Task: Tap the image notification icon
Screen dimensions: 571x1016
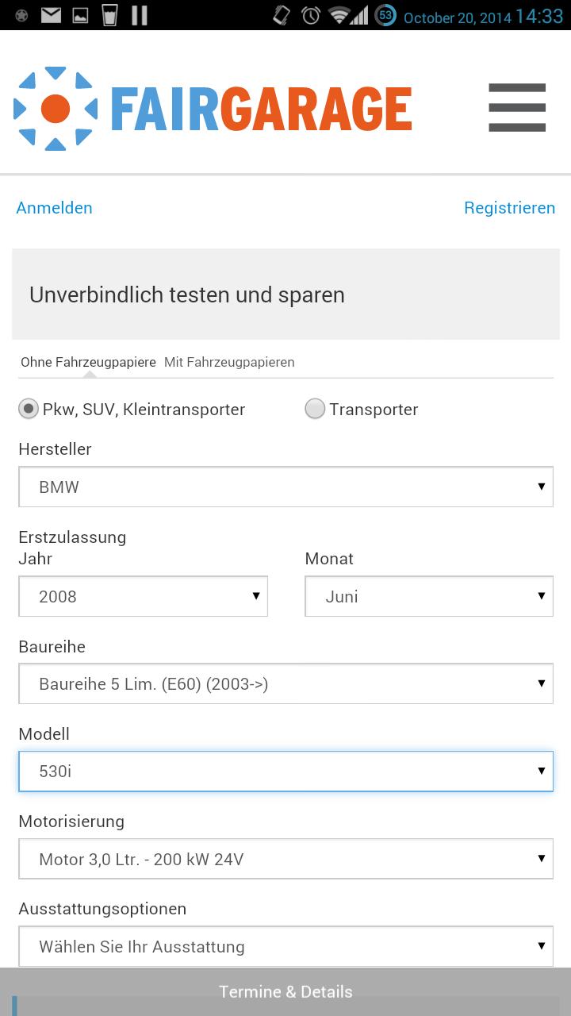Action: (x=80, y=15)
